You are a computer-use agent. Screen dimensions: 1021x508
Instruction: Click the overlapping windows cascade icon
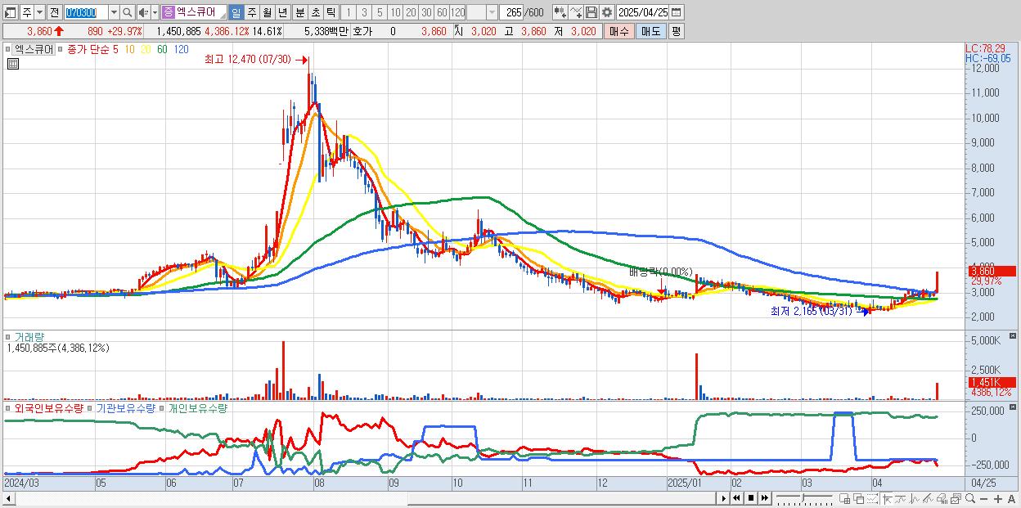tap(858, 498)
